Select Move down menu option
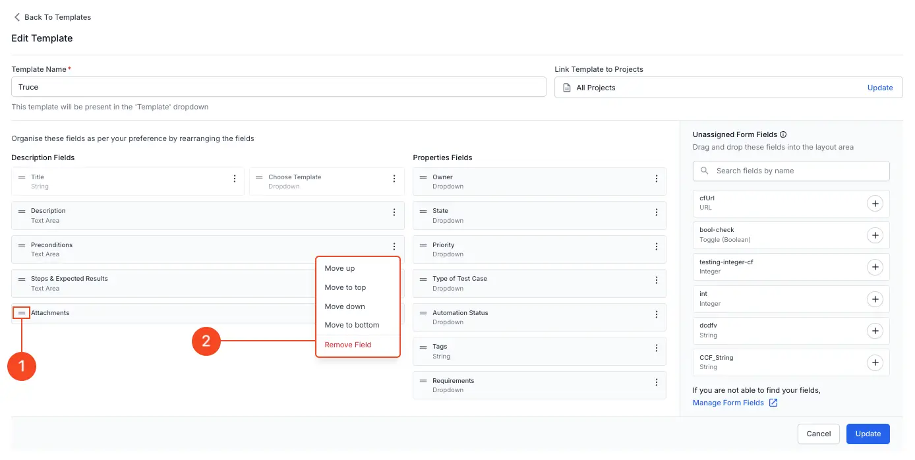This screenshot has height=460, width=915. pos(344,306)
